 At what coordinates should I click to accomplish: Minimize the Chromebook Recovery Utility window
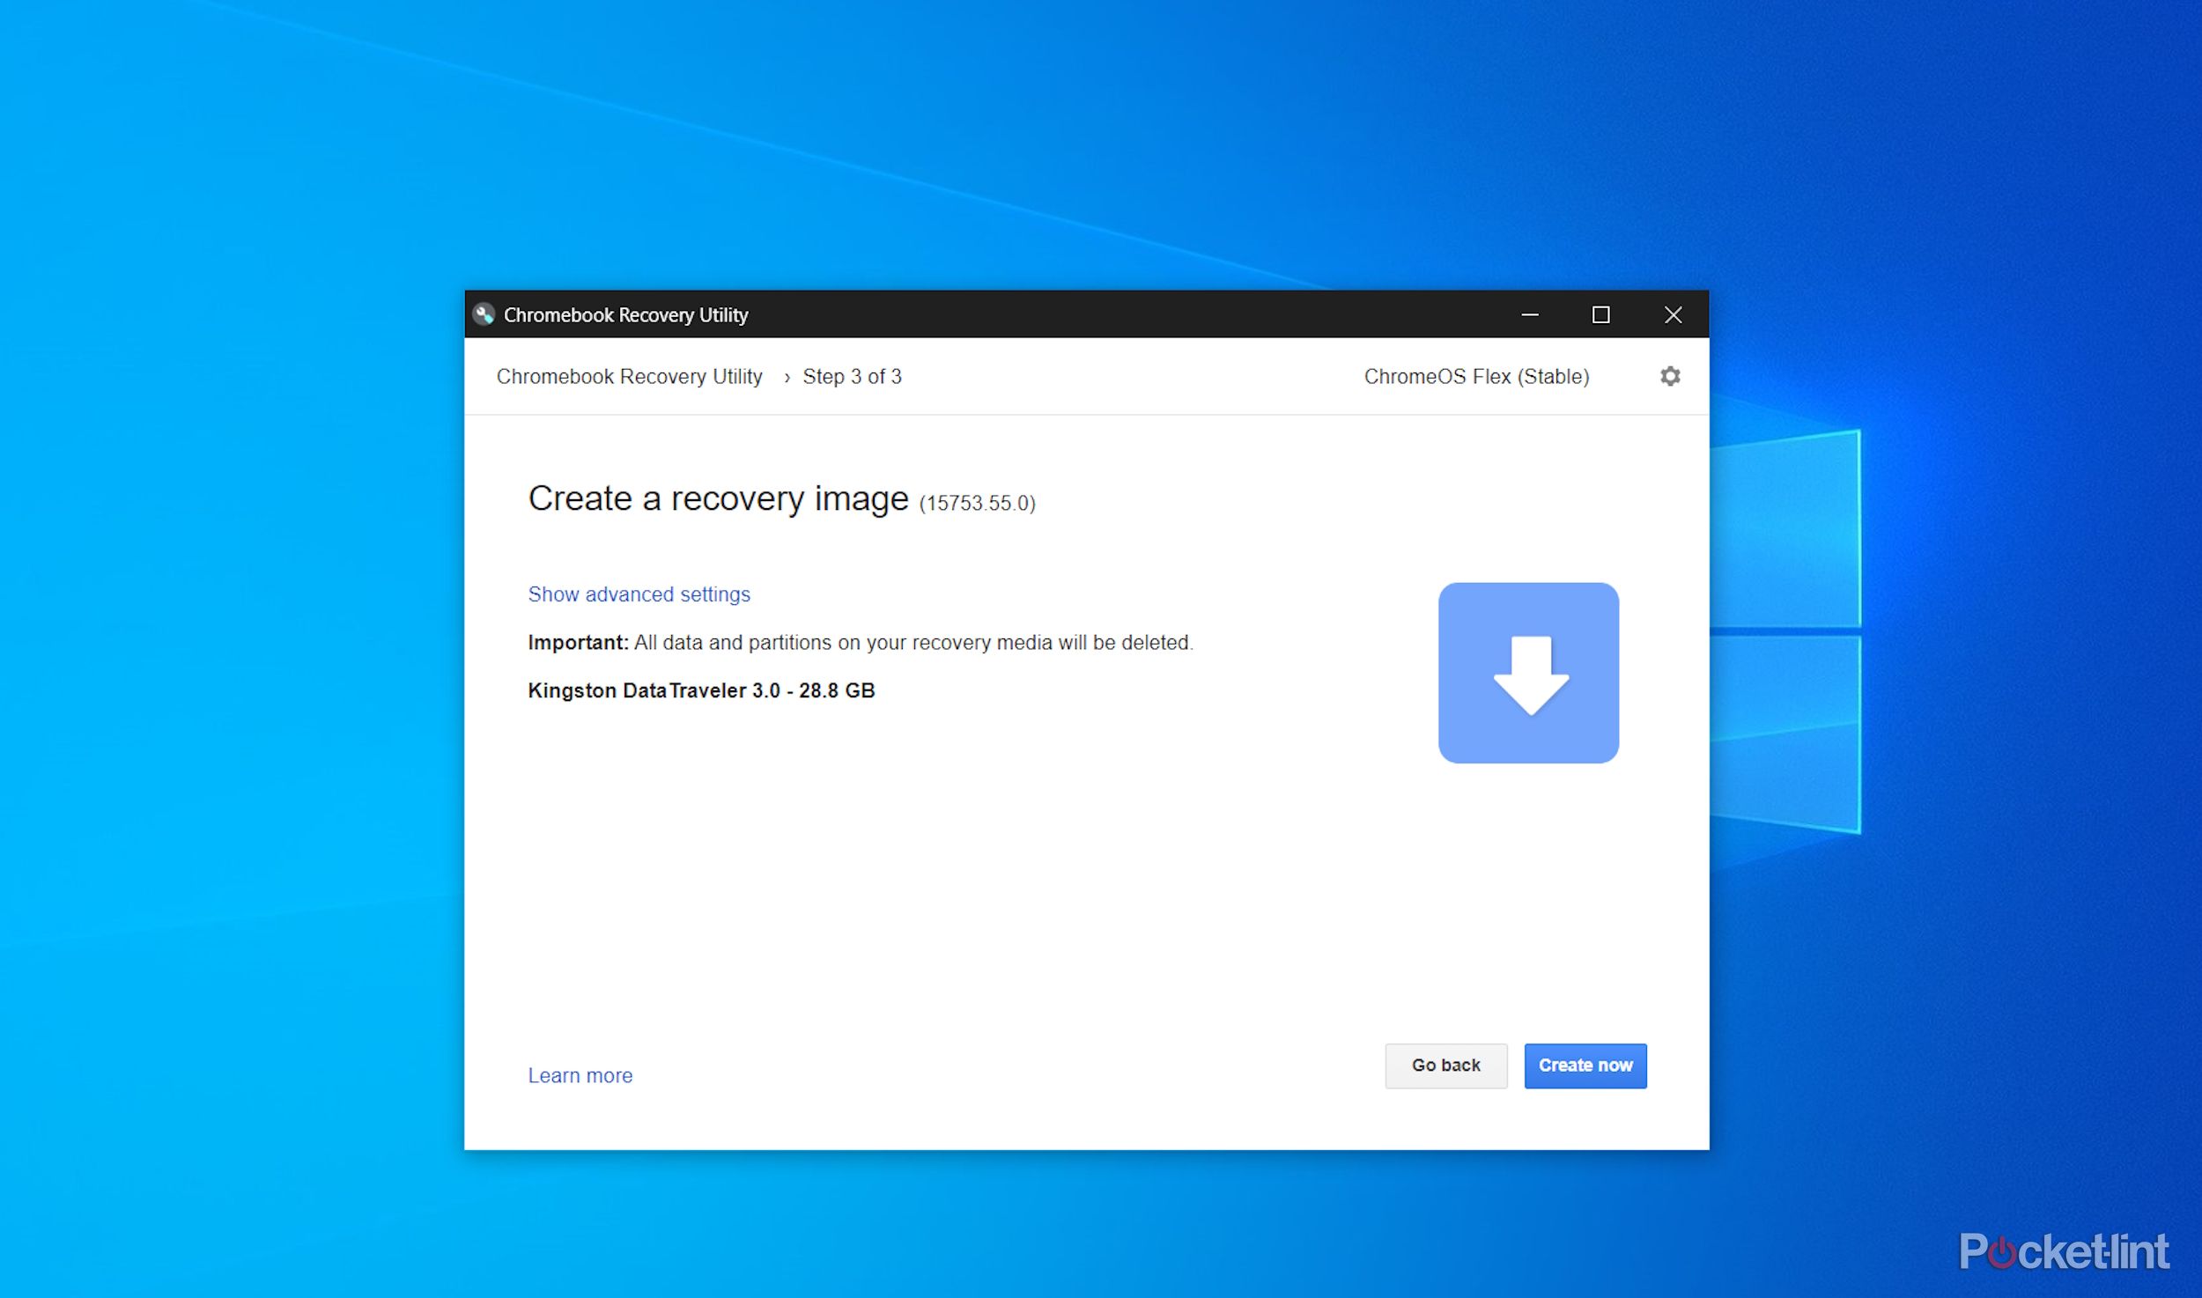click(x=1530, y=314)
